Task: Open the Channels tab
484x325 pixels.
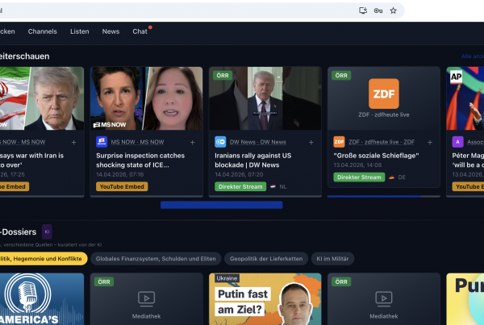Action: click(x=42, y=31)
